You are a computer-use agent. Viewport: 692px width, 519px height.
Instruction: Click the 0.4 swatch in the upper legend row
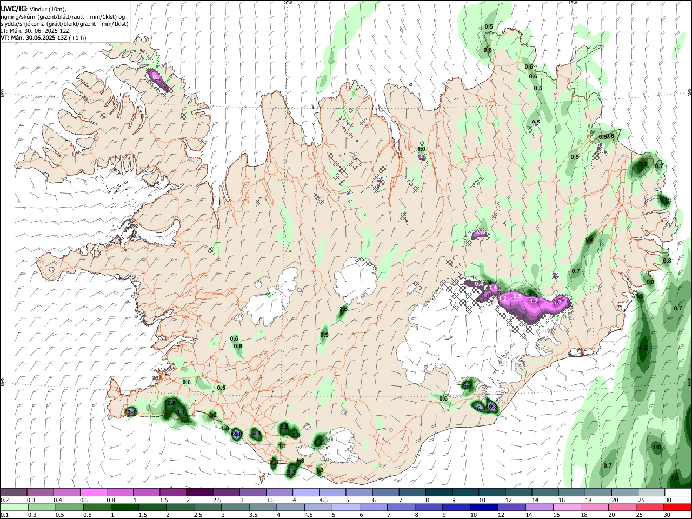coord(66,493)
